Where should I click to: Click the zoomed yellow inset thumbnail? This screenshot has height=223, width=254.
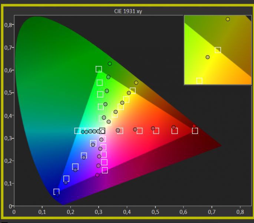point(218,50)
